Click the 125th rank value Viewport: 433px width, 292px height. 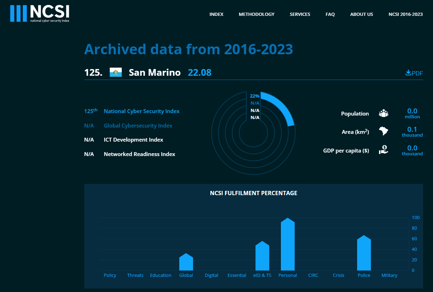coord(91,111)
